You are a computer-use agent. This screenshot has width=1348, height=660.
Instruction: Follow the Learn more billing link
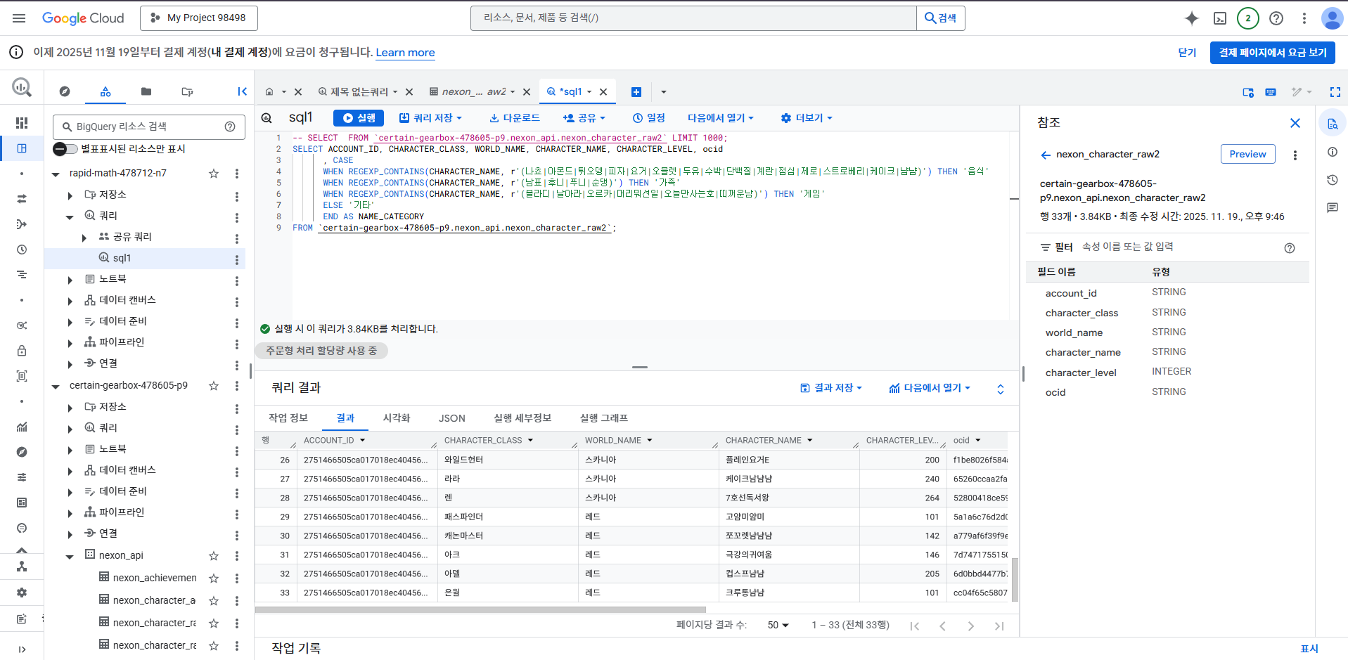pyautogui.click(x=405, y=53)
